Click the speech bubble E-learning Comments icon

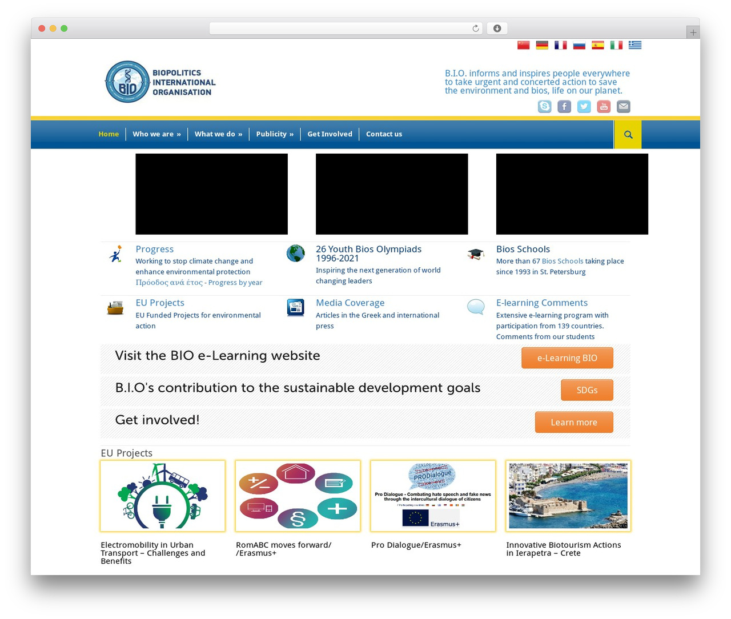(475, 307)
